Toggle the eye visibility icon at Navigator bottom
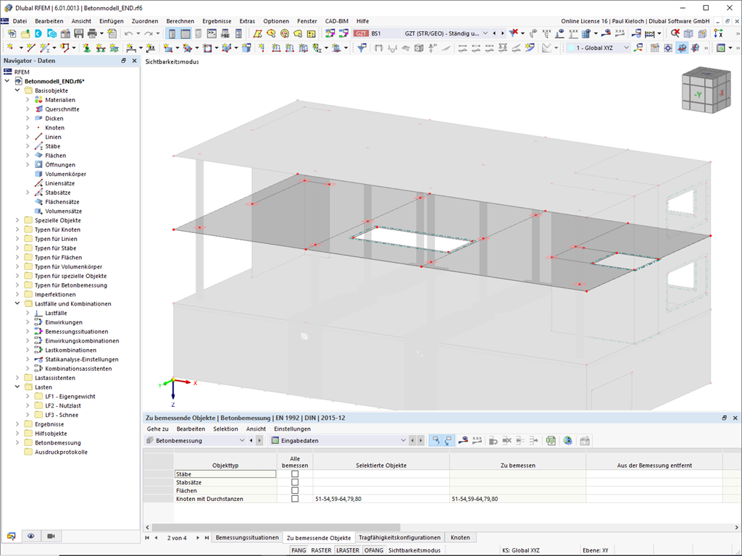The width and height of the screenshot is (742, 556). pos(31,536)
